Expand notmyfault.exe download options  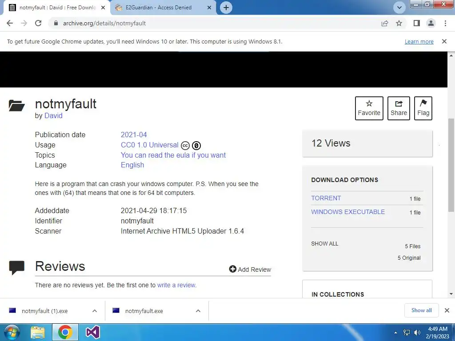[198, 311]
